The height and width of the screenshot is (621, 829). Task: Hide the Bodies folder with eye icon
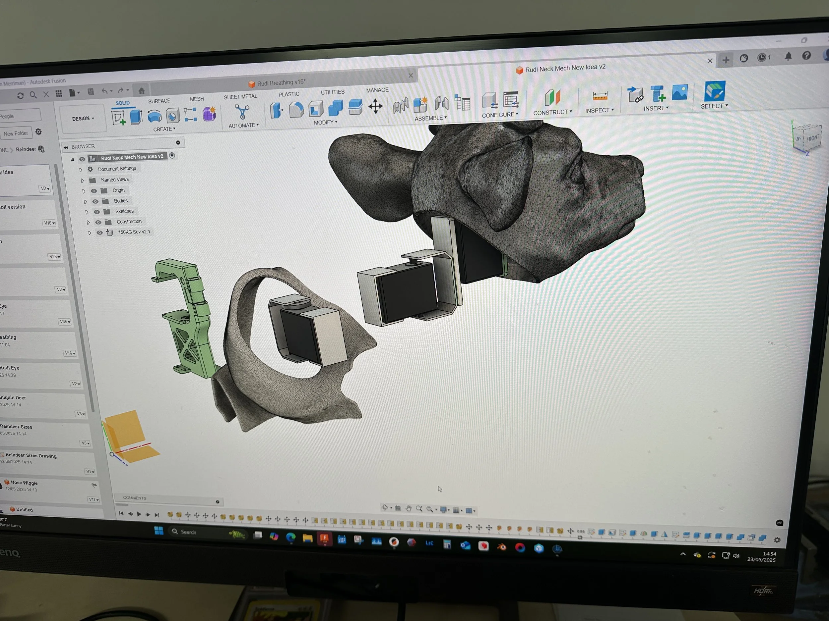95,201
